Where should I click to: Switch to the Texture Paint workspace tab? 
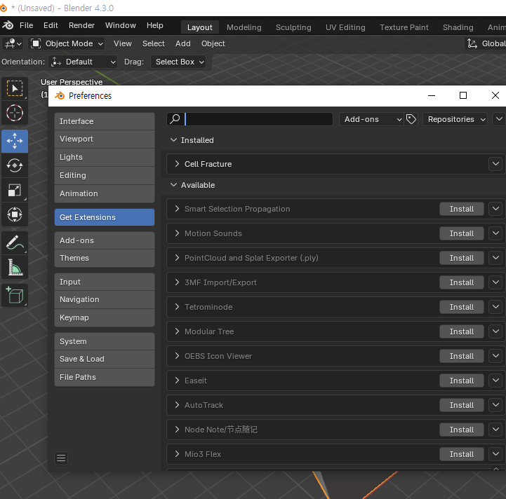click(404, 27)
